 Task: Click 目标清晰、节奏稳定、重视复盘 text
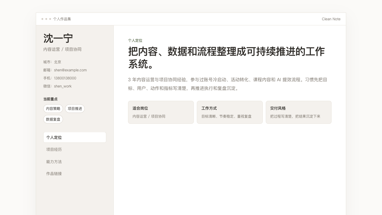(x=227, y=116)
